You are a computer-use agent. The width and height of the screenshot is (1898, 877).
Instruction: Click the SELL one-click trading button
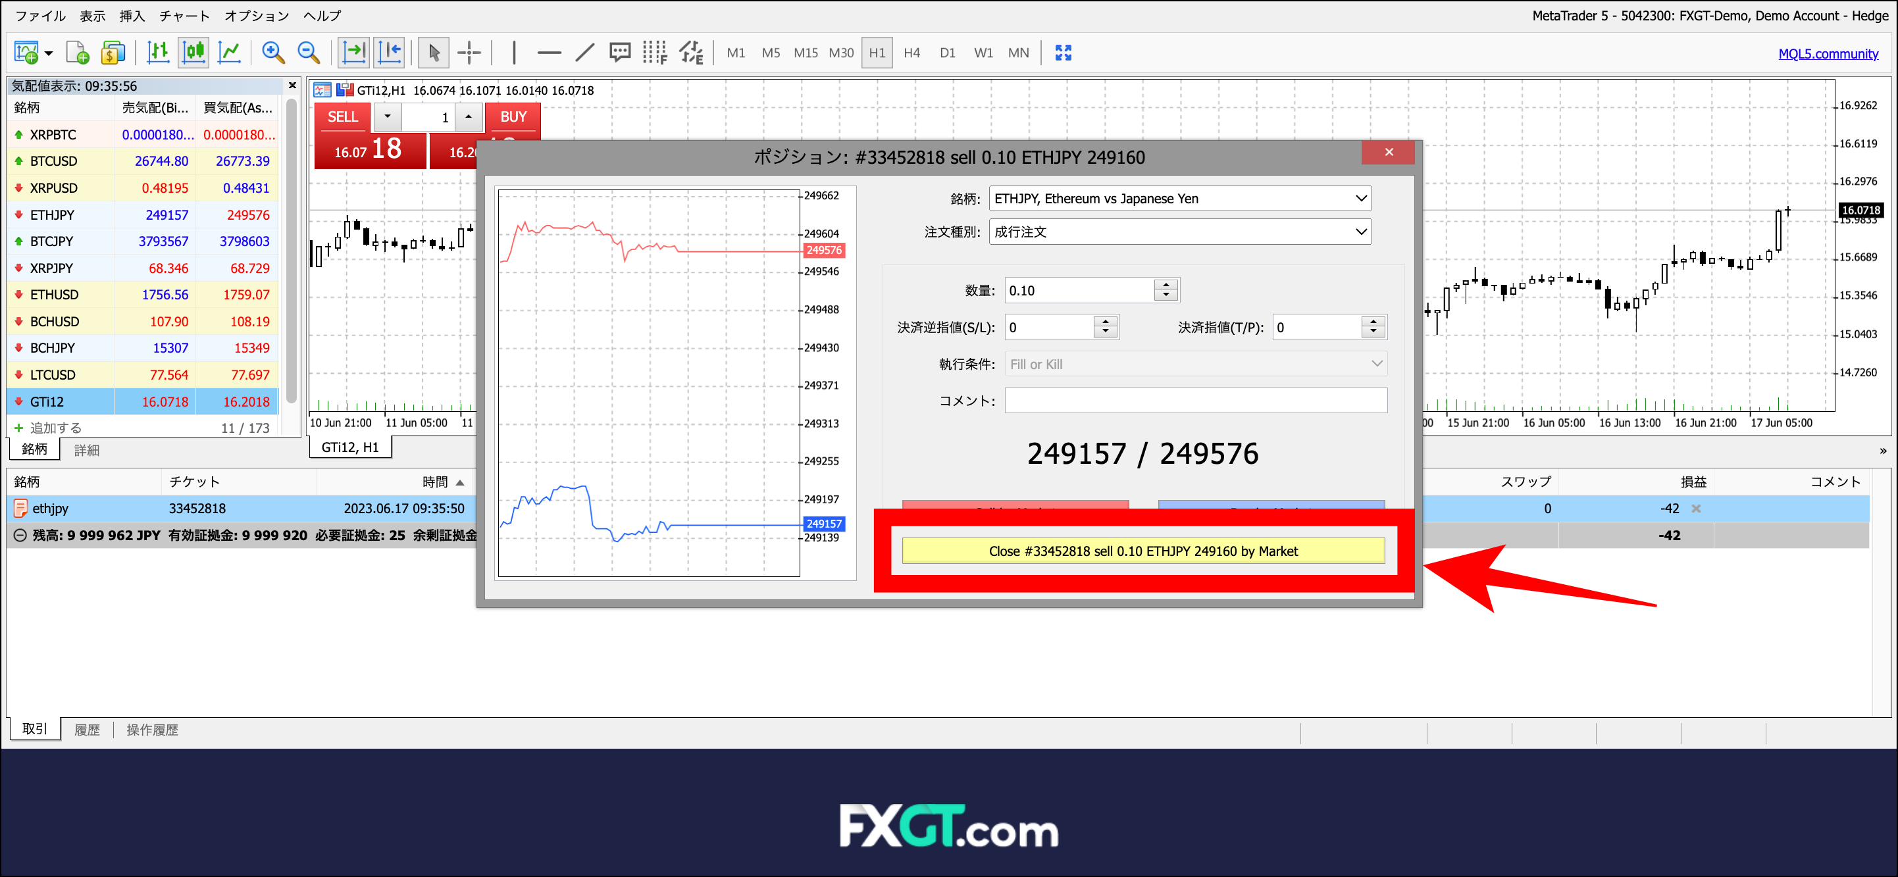(343, 117)
